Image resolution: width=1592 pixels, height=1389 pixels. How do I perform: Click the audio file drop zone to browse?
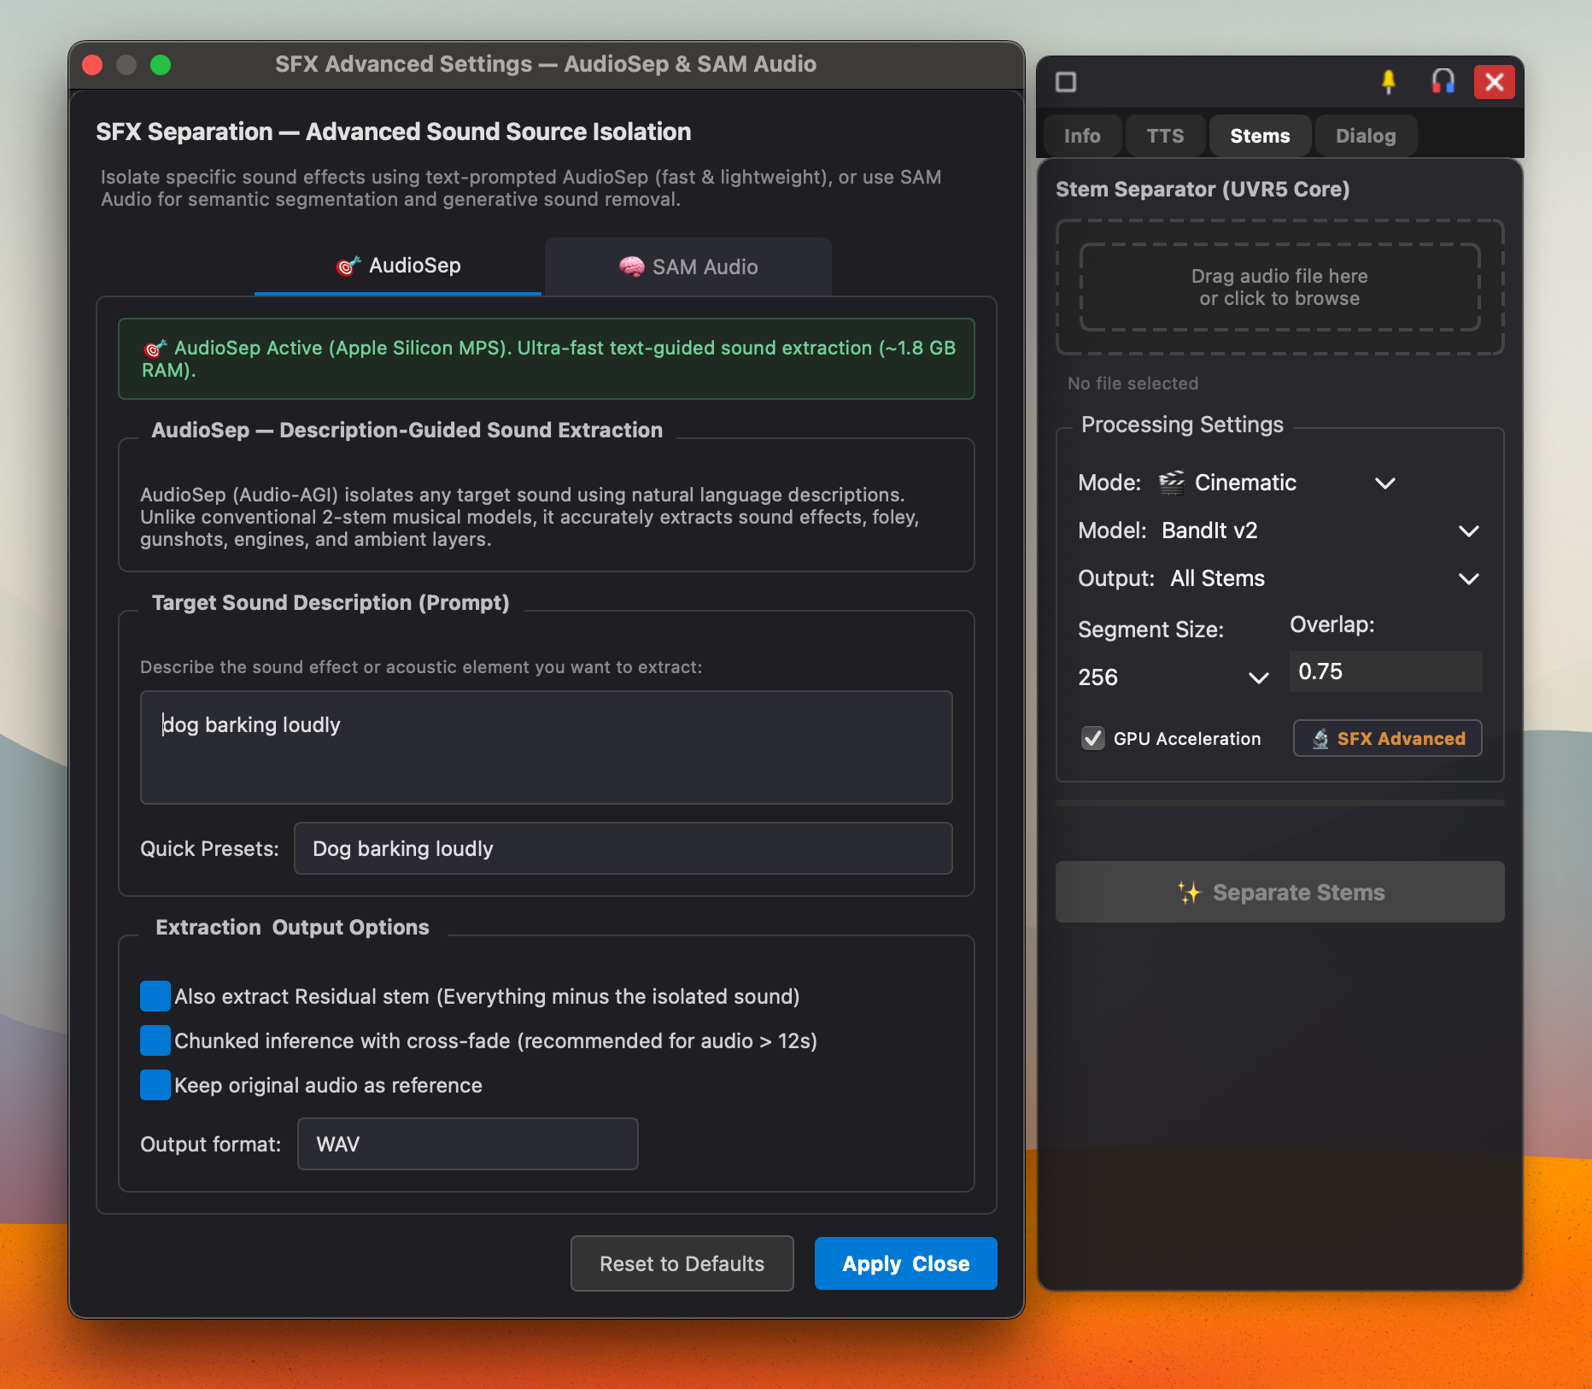coord(1280,287)
